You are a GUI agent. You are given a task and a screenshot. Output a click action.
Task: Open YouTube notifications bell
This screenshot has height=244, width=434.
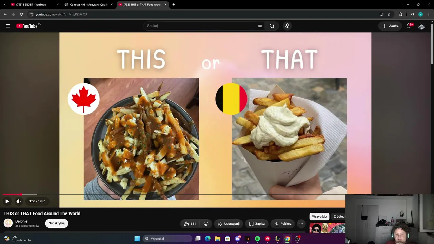tap(409, 26)
